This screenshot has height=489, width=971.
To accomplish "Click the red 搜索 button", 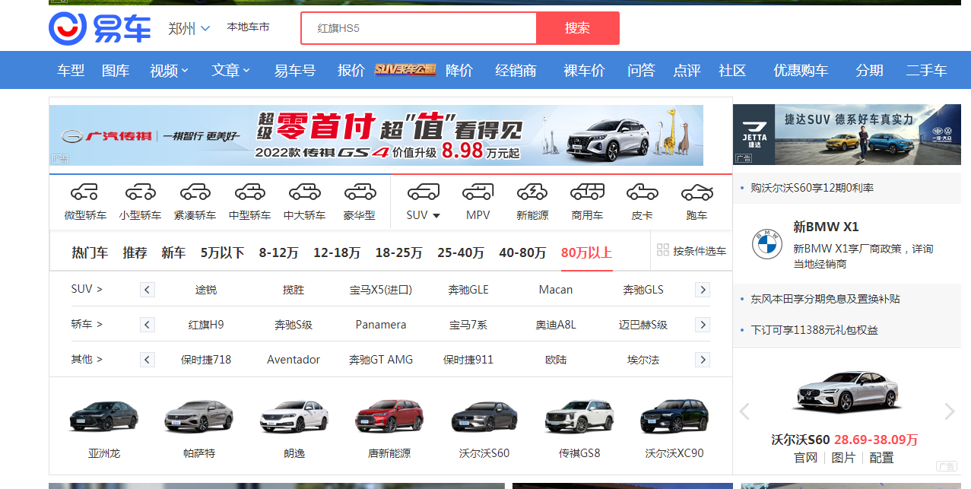I will 578,28.
